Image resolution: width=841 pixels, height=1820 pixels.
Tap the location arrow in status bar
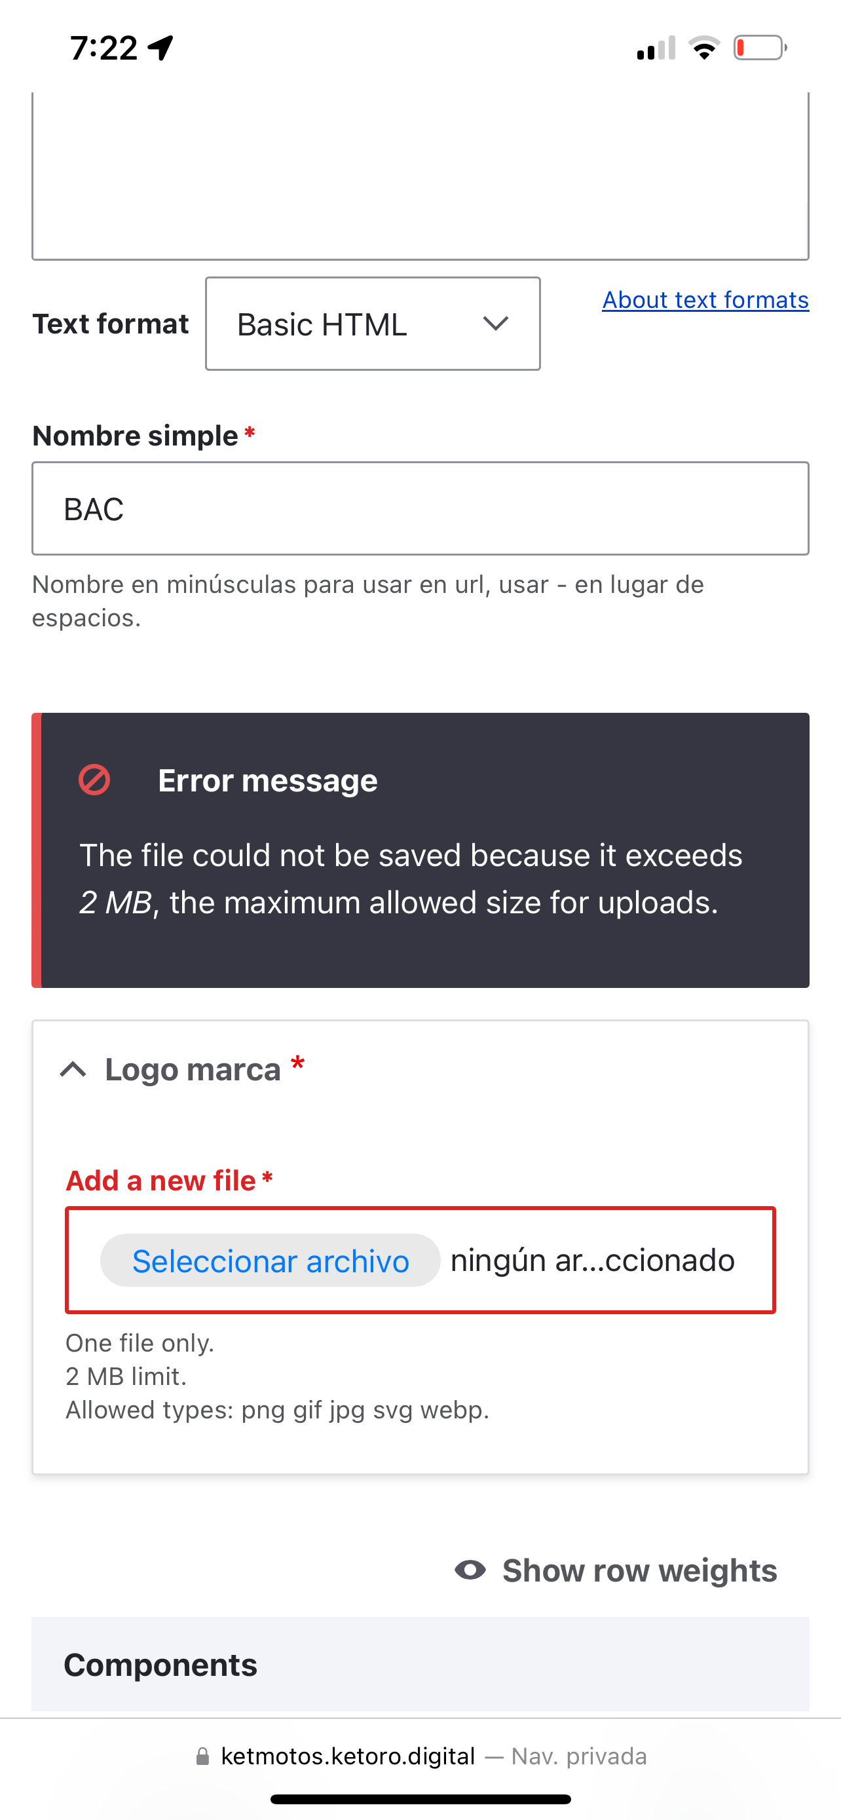click(161, 48)
